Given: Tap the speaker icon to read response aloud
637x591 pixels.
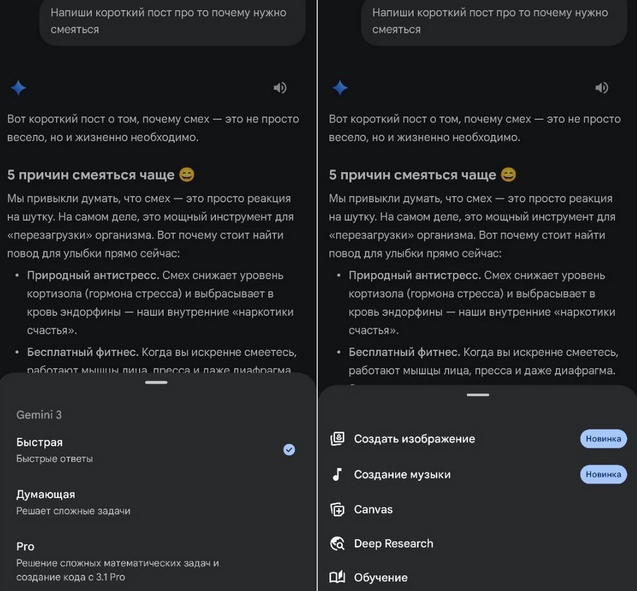Looking at the screenshot, I should point(280,88).
